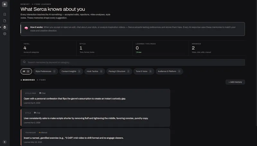The height and width of the screenshot is (146, 257).
Task: Click the STYLE PREF tag label
Action: click(x=31, y=93)
